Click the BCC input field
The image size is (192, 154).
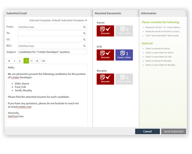(52, 46)
